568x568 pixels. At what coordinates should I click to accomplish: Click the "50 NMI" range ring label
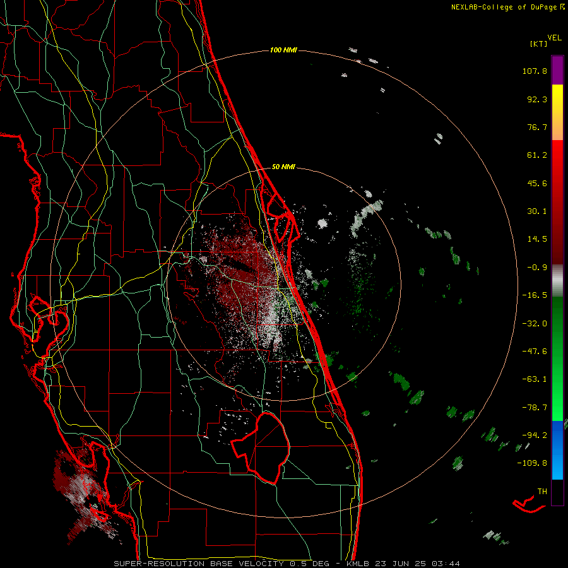pos(283,167)
